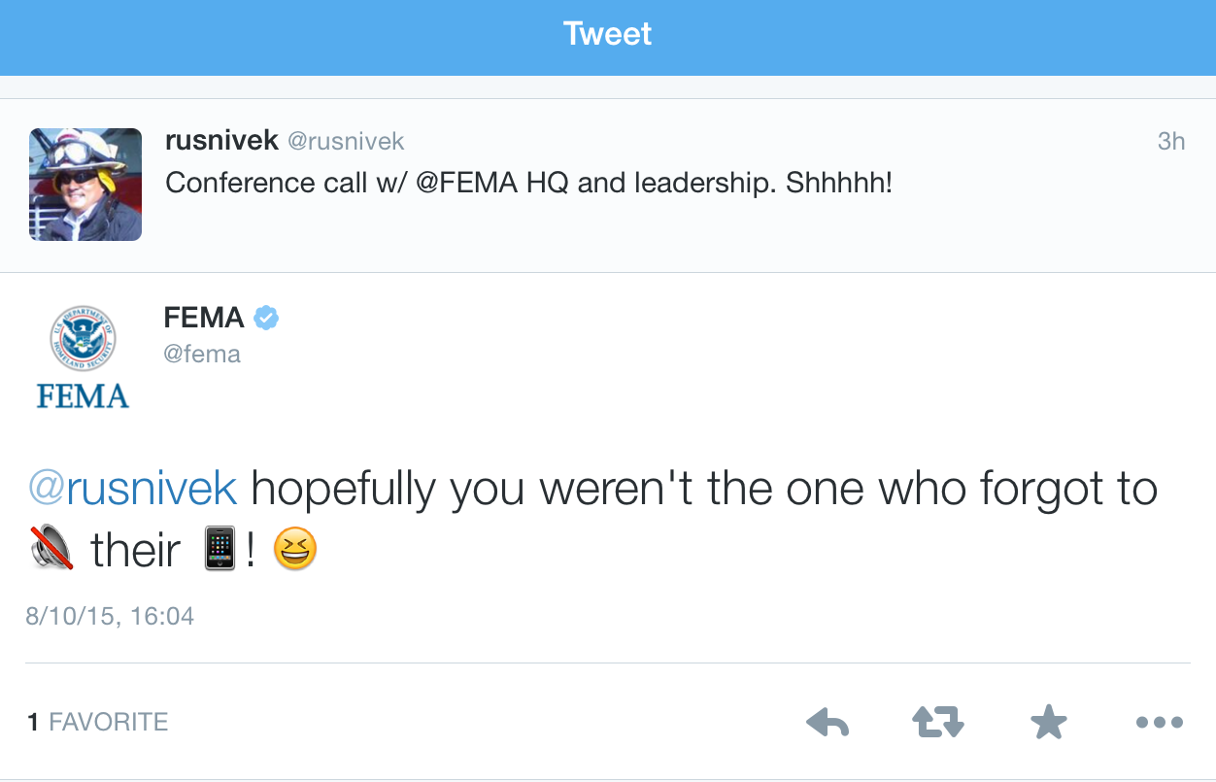Favorite the tweet with the star icon

1048,722
